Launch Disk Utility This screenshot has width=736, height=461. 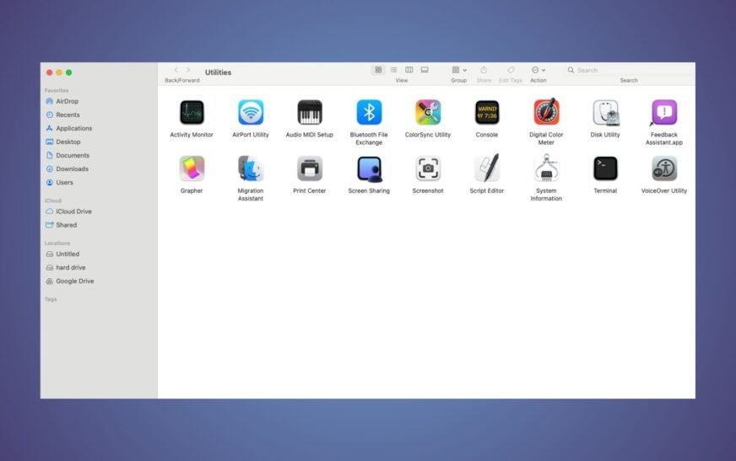pyautogui.click(x=605, y=112)
